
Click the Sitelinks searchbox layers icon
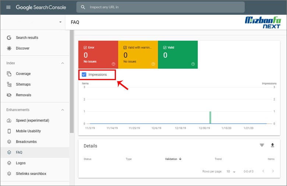[9, 174]
